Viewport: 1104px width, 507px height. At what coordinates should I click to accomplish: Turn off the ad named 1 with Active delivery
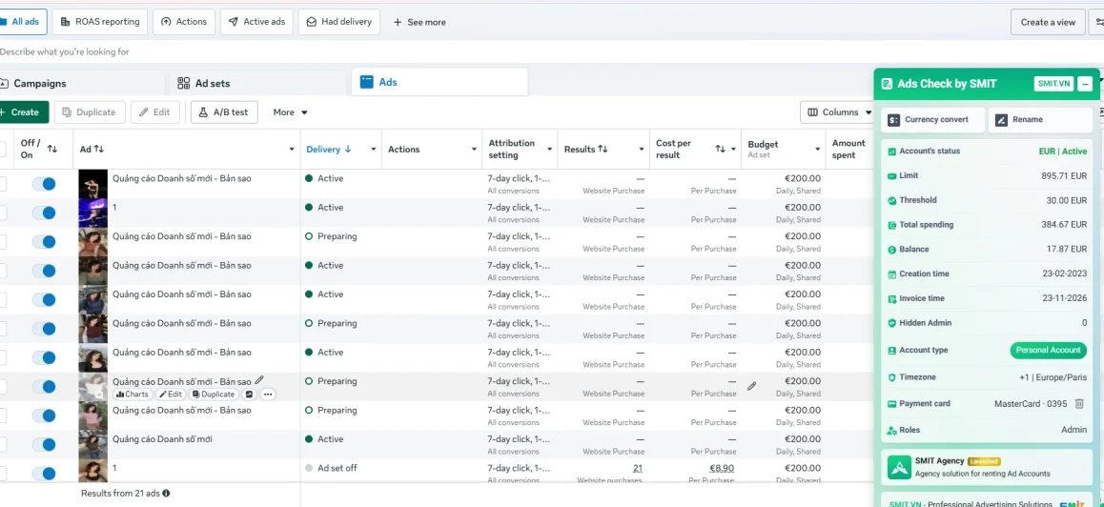(44, 213)
